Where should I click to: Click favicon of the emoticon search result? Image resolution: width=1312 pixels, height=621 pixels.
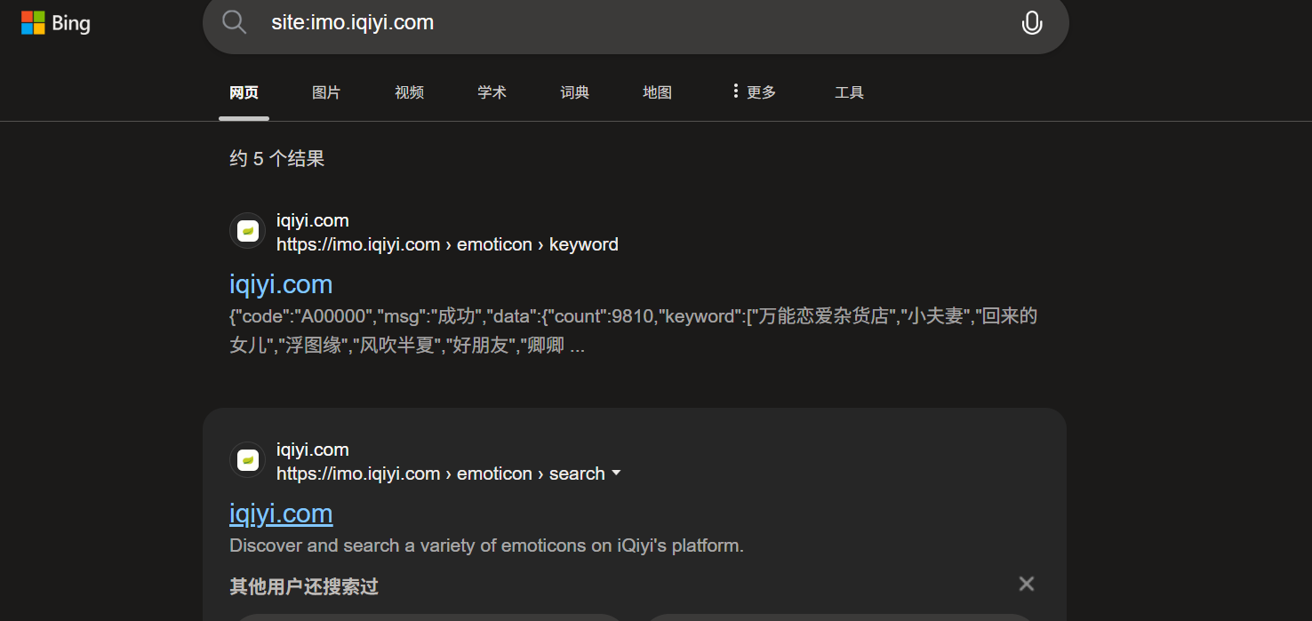248,460
